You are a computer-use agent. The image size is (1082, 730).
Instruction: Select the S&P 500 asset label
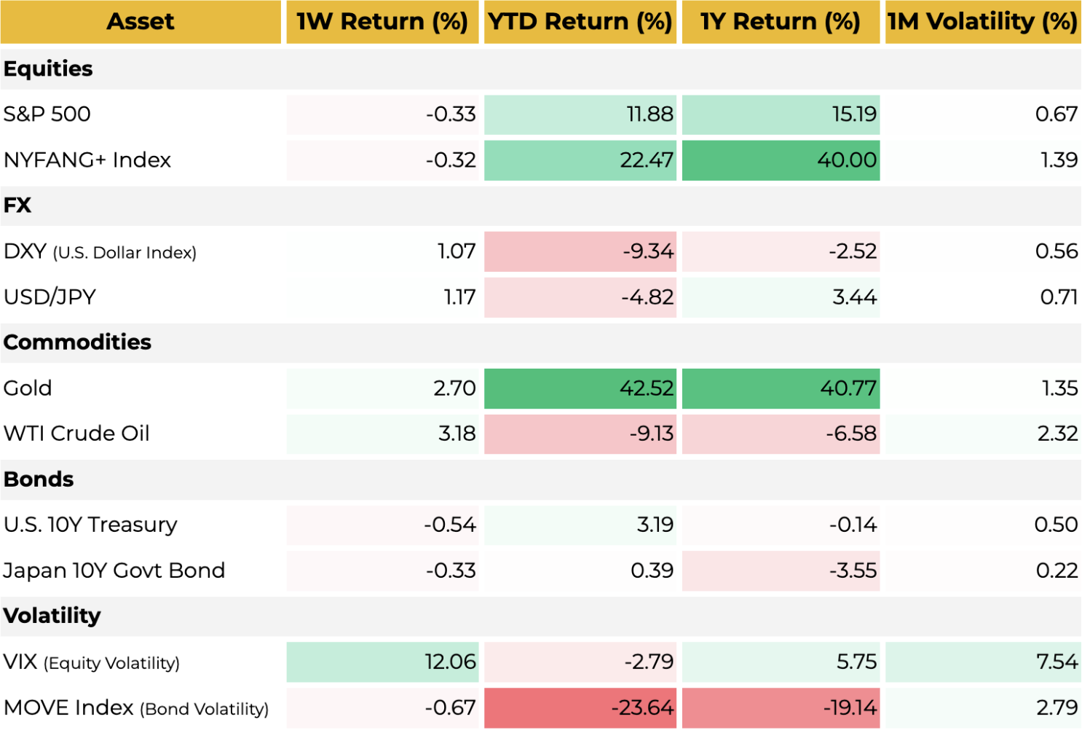[x=47, y=114]
